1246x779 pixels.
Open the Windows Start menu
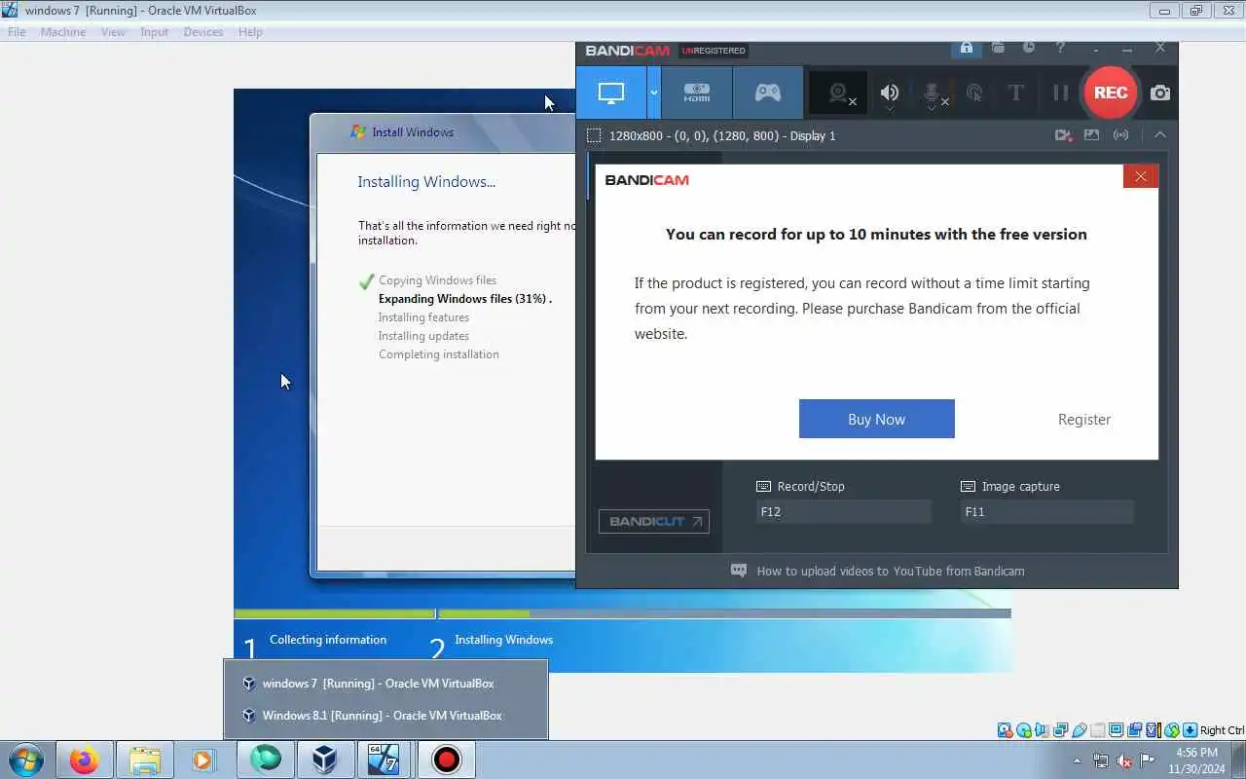[x=25, y=760]
